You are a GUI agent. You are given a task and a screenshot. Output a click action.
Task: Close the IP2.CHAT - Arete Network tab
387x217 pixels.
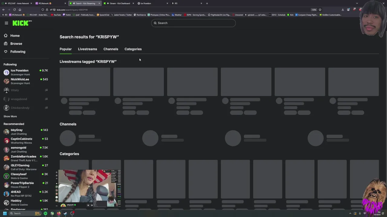click(31, 3)
